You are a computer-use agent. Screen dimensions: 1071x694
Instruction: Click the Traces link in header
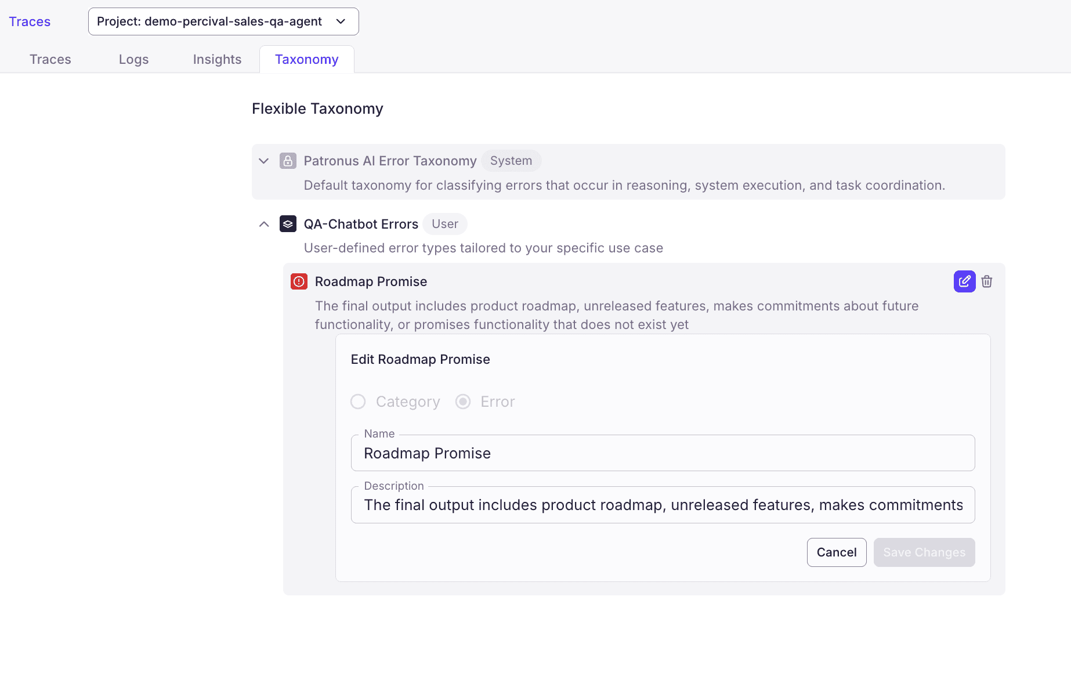click(x=30, y=21)
